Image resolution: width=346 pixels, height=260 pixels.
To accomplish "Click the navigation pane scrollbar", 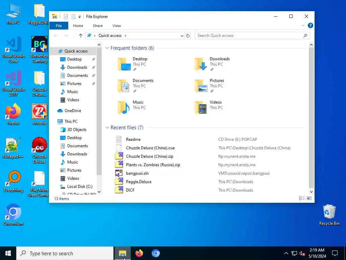I will 99,112.
